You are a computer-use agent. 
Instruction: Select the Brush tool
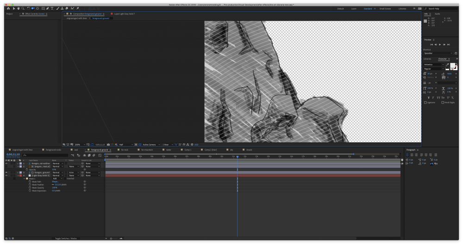click(x=57, y=8)
